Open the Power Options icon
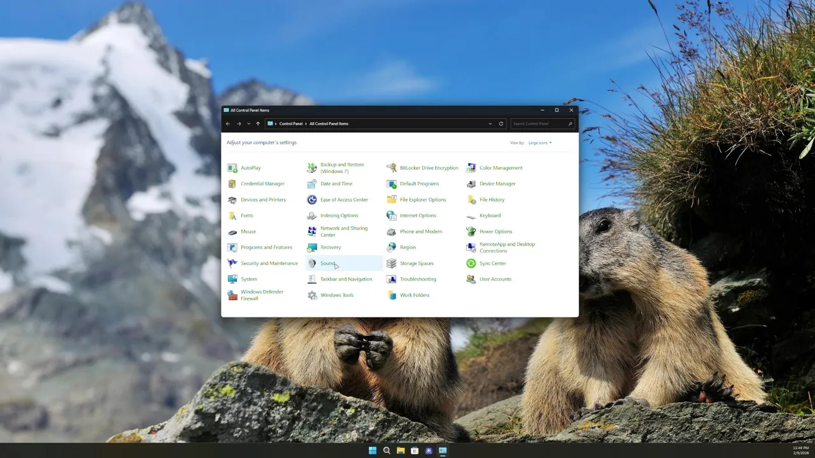 point(471,232)
